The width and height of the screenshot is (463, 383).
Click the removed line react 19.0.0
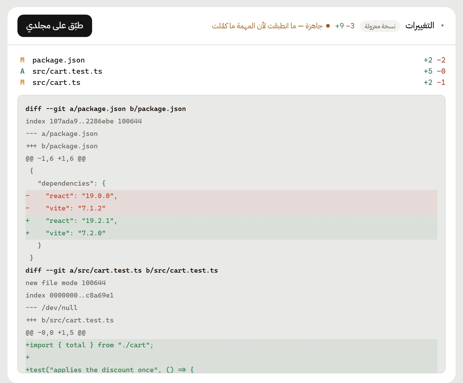point(231,196)
